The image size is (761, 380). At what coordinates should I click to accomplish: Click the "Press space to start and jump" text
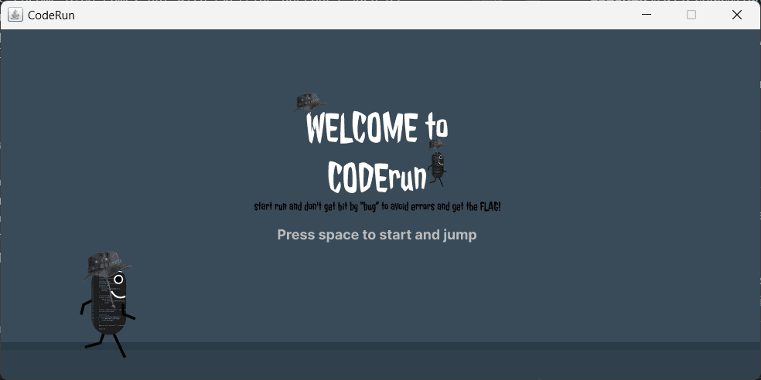pos(377,235)
